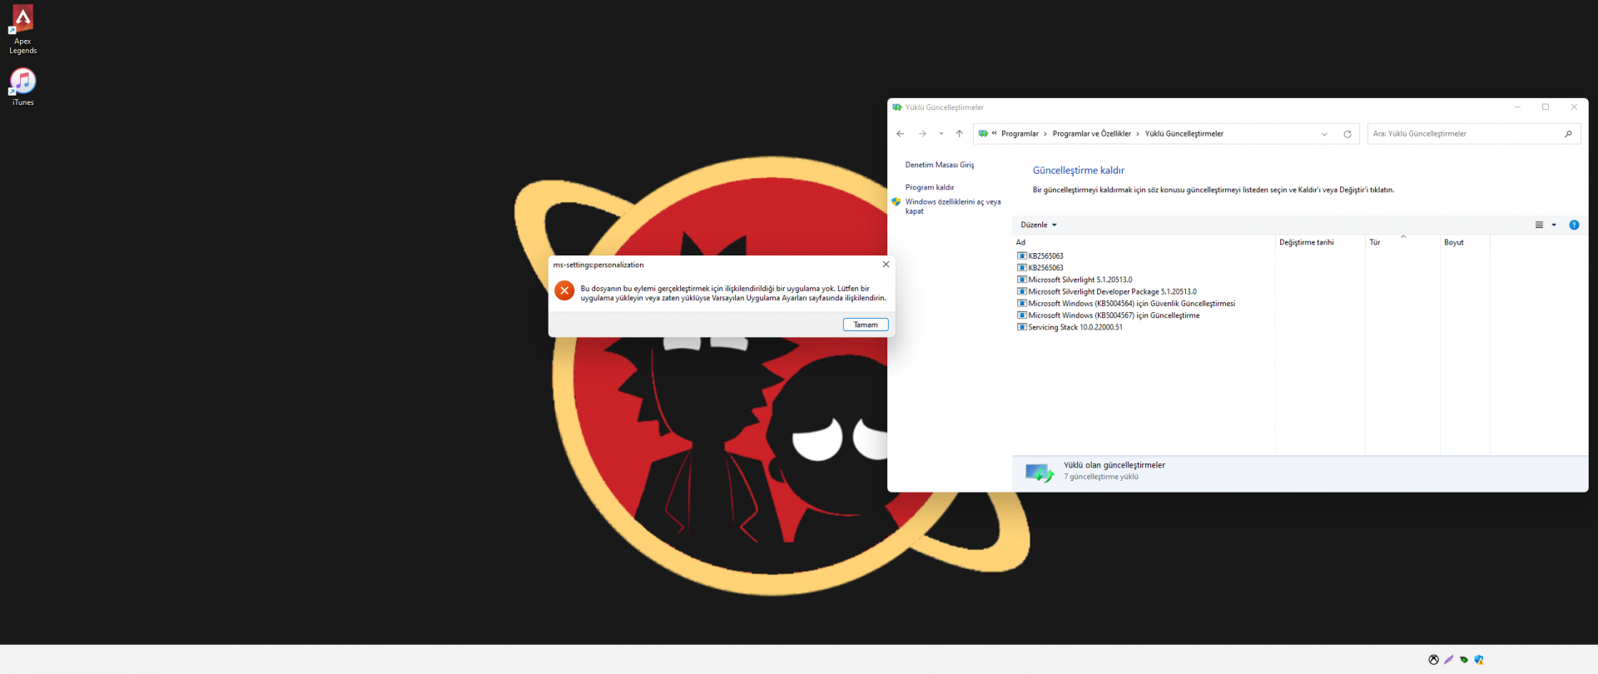Image resolution: width=1598 pixels, height=674 pixels.
Task: Click the purple feather tray icon
Action: click(1448, 660)
